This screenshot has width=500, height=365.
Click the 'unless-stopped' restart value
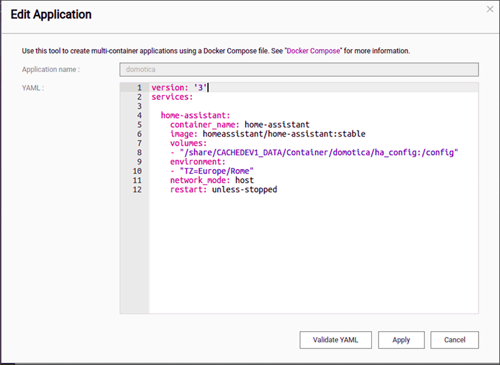(244, 189)
